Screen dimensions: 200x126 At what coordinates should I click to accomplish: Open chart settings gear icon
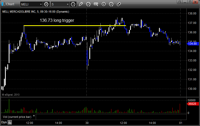pyautogui.click(x=46, y=4)
